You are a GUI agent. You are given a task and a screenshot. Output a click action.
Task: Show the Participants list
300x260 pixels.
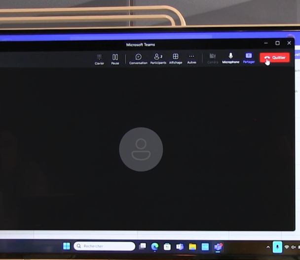coord(158,59)
